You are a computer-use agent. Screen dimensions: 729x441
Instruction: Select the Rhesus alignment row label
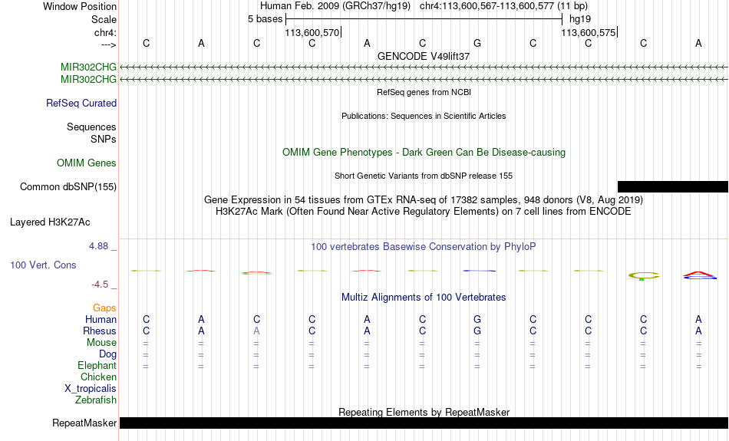click(x=100, y=331)
